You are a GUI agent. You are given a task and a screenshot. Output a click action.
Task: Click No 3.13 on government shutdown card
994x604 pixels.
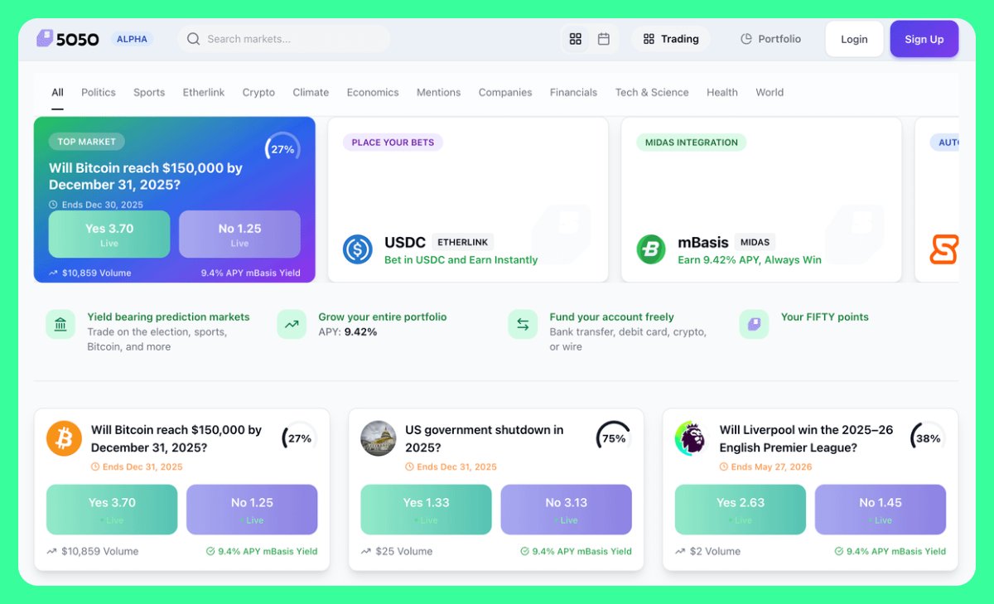click(567, 510)
